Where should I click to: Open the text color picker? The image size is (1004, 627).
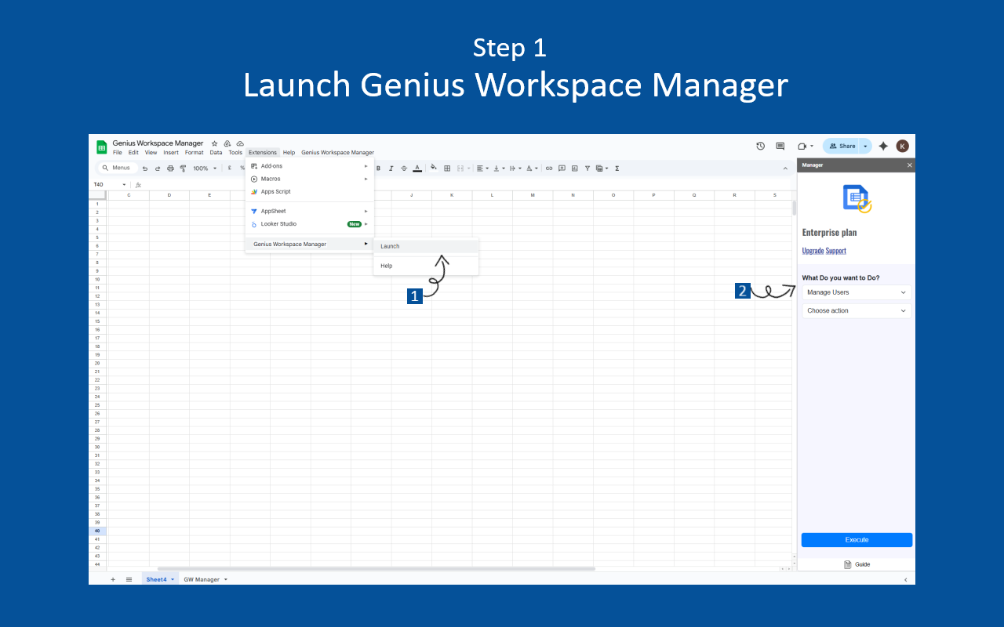point(417,169)
